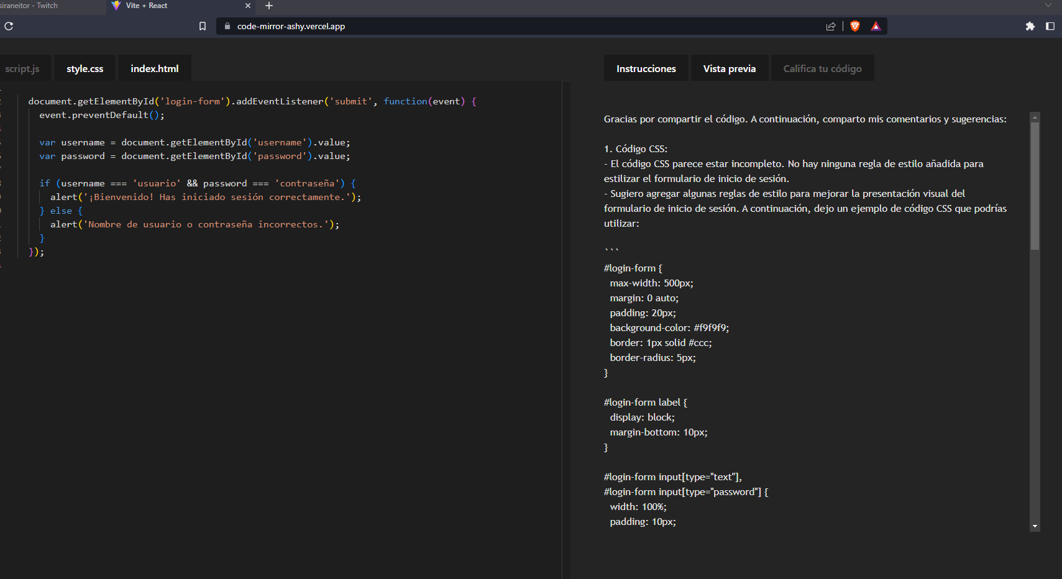This screenshot has height=579, width=1062.
Task: Reload the page with the refresh icon
Action: [x=9, y=26]
